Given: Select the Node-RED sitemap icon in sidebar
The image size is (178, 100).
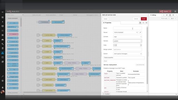Looking at the screenshot, I should click(x=3, y=53).
